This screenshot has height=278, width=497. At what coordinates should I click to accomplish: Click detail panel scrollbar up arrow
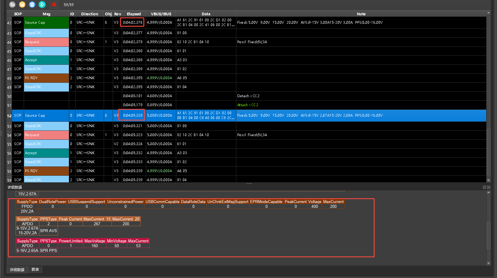[489, 193]
